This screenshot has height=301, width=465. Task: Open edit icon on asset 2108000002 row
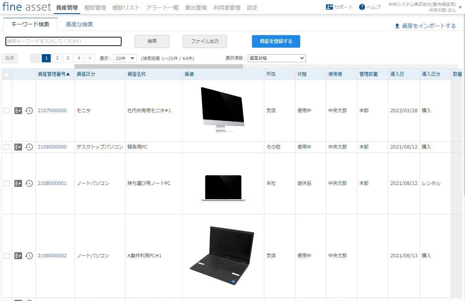18,256
